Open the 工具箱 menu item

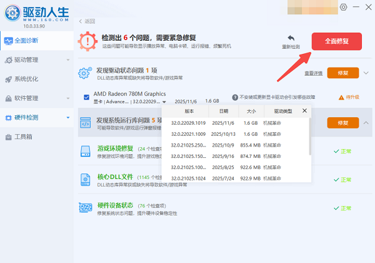37,137
